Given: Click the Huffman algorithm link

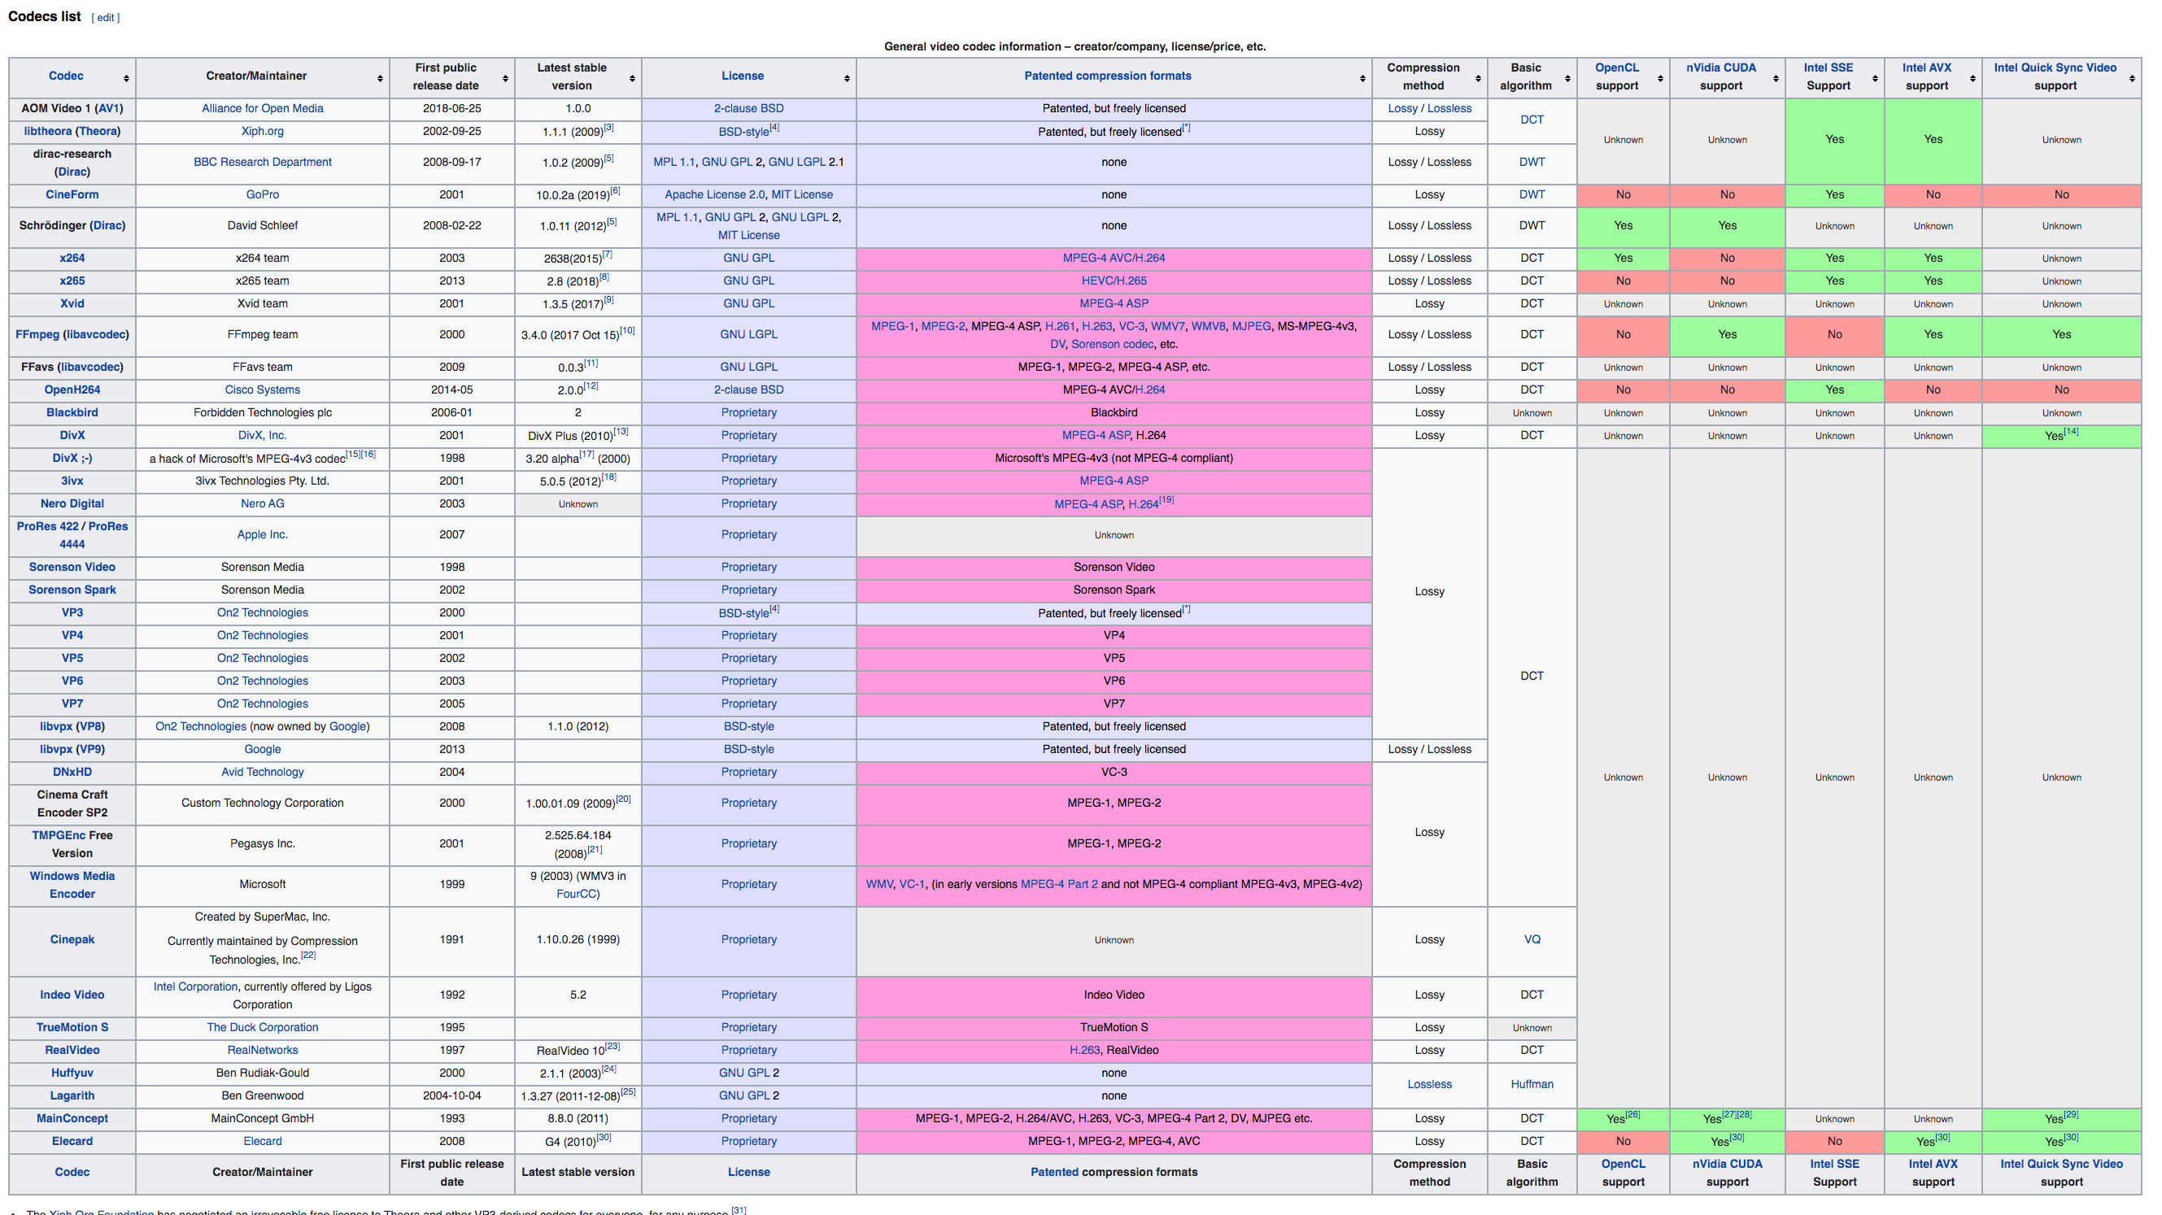Looking at the screenshot, I should tap(1532, 1084).
